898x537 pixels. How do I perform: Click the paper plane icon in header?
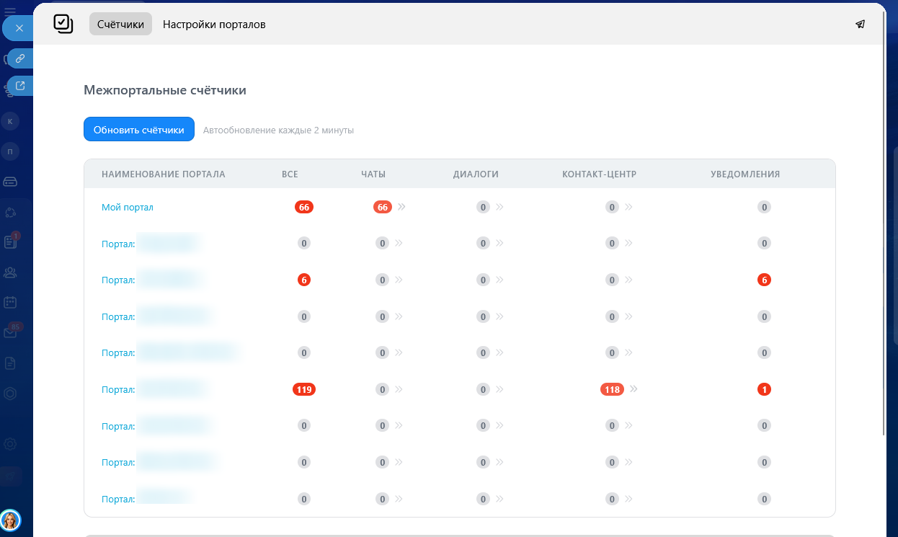860,25
